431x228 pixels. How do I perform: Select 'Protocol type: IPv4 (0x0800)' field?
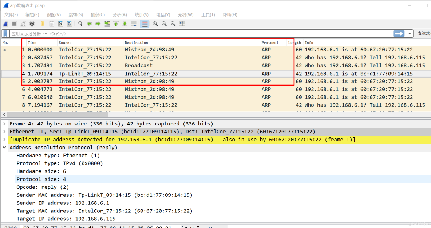tap(60, 163)
